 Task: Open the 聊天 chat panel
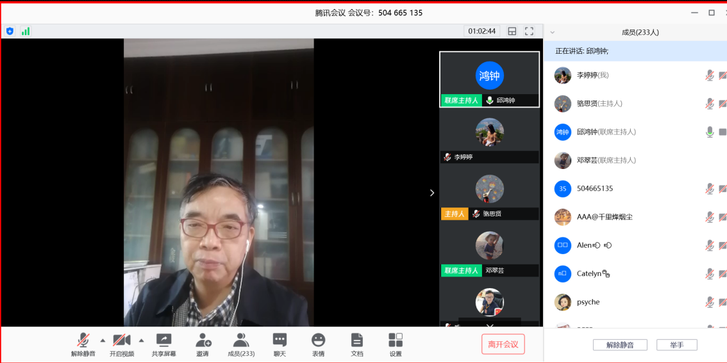point(280,344)
